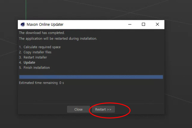Close the updater window with the X icon
Viewport: 192px width, 128px height.
click(x=158, y=24)
